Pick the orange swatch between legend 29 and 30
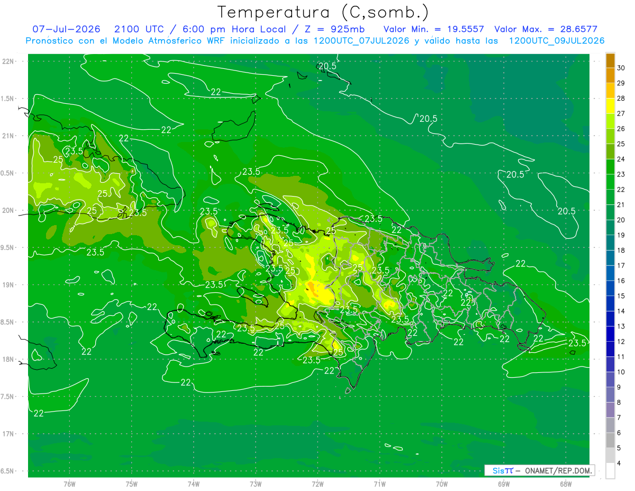This screenshot has height=491, width=635. click(610, 75)
